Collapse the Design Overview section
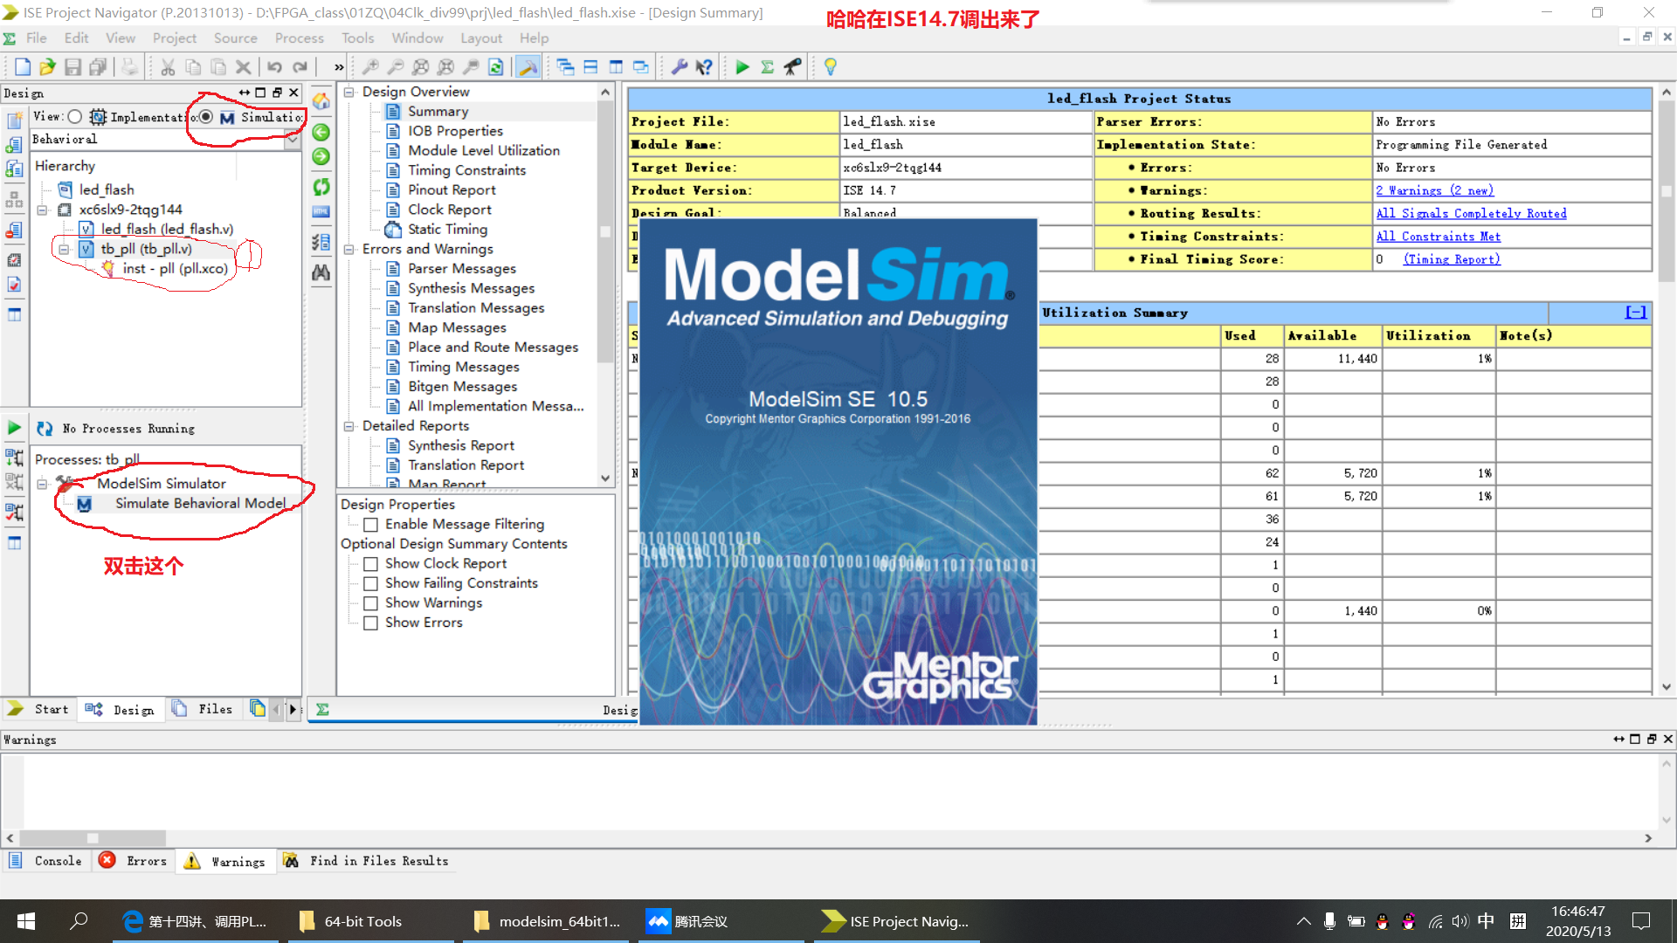Viewport: 1677px width, 943px height. pos(349,93)
